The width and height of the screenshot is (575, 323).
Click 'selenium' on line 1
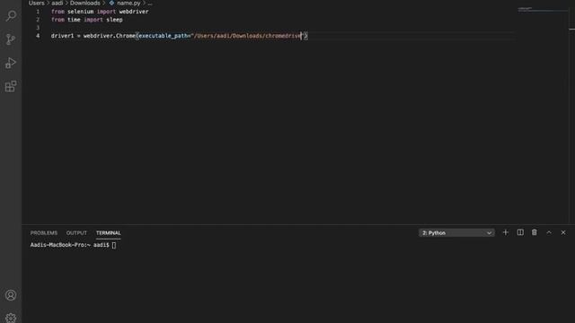pos(80,12)
